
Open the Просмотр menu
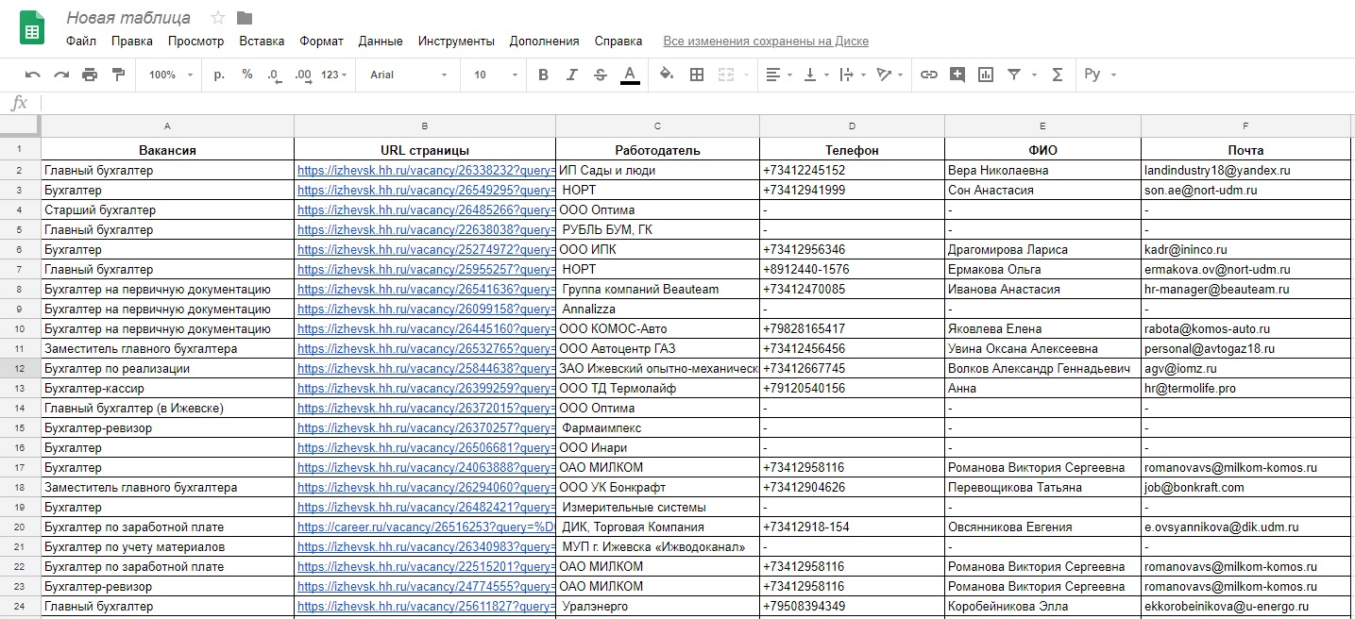pos(196,42)
